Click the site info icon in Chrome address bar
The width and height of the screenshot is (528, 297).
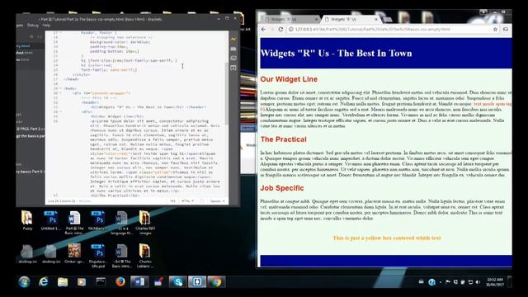[x=290, y=30]
